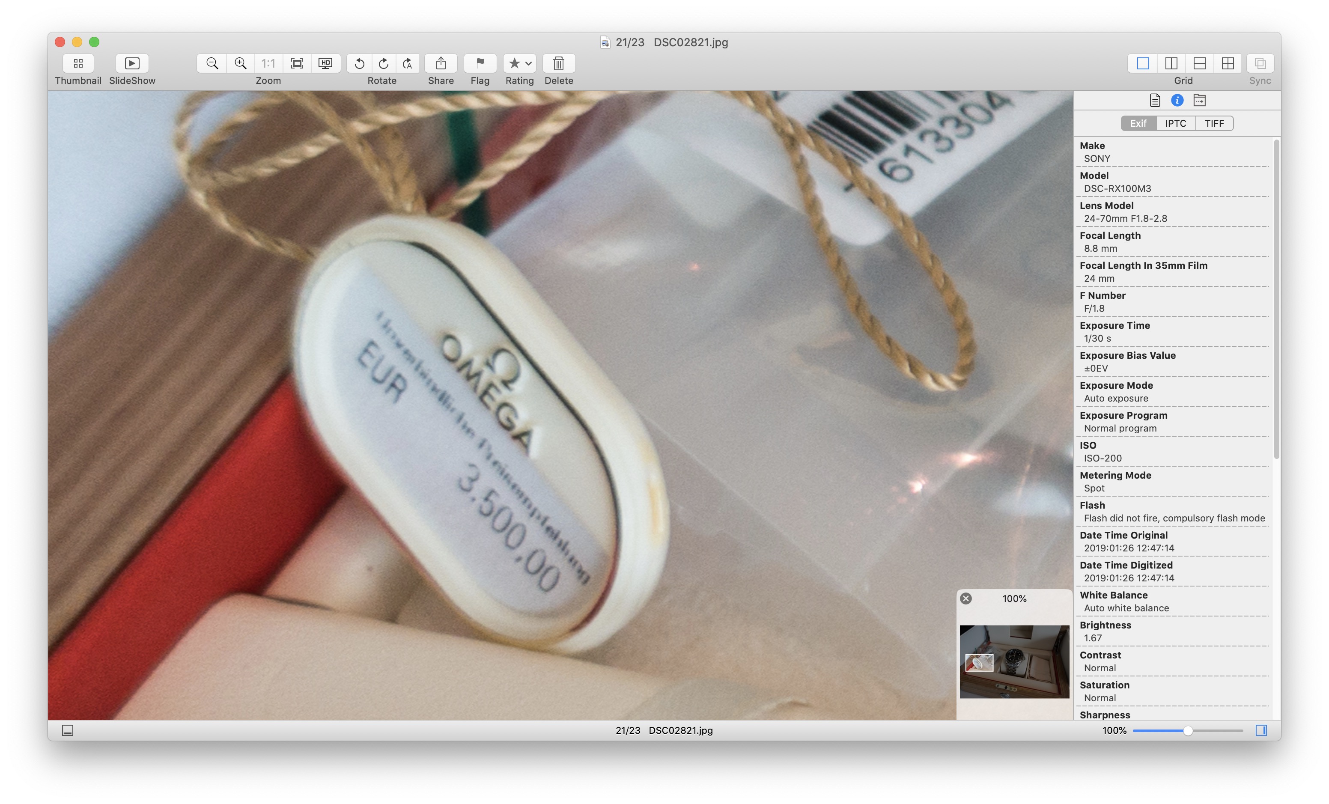Show the folder browser panel icon
Screen dimensions: 1329x804
pyautogui.click(x=1200, y=100)
